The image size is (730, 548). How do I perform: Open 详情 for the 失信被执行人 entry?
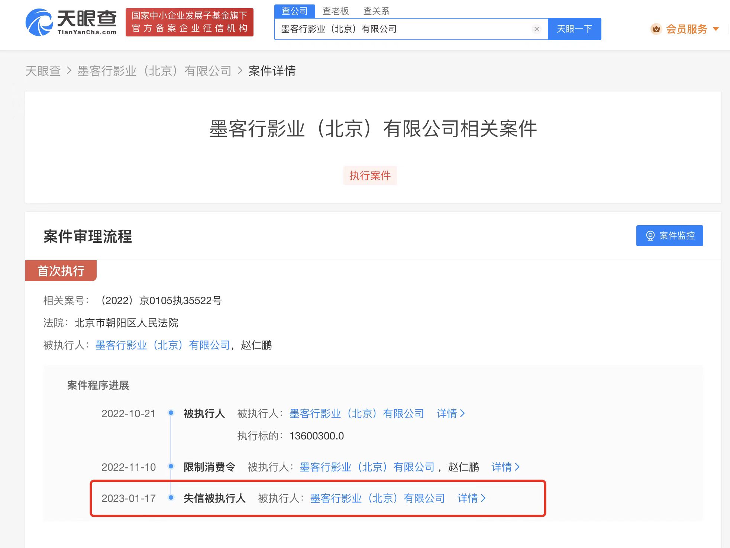471,498
